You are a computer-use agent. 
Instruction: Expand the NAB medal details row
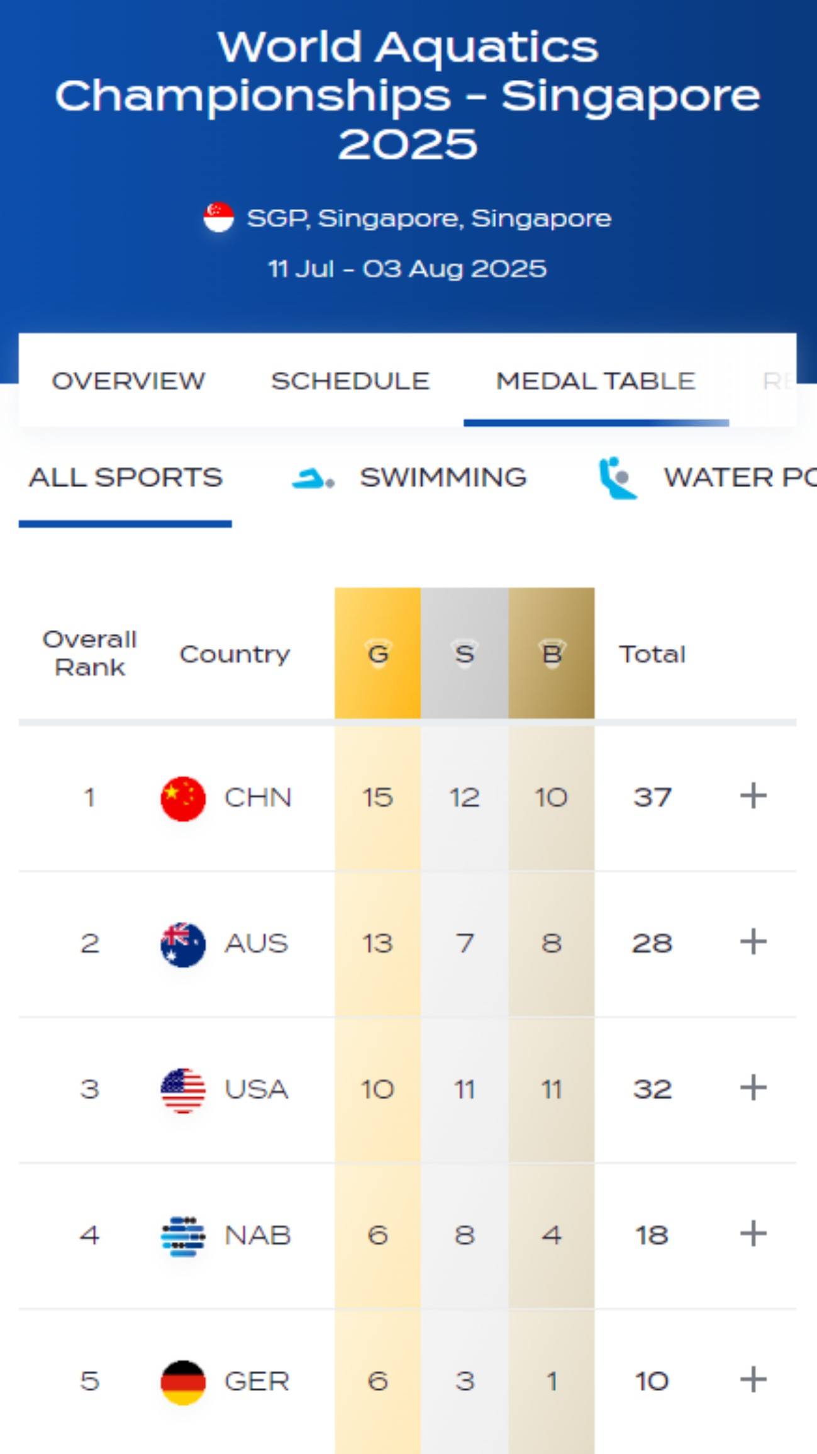tap(753, 1234)
